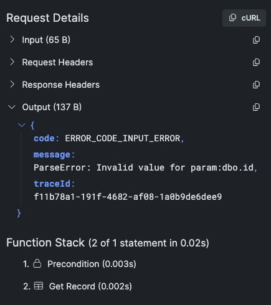Select the traceId value text
This screenshot has height=305, width=271.
coord(128,197)
